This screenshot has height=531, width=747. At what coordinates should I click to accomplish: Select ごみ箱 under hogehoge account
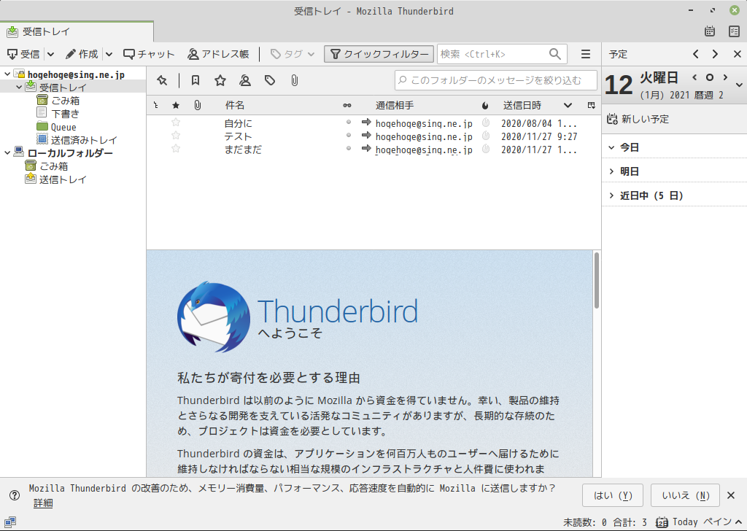65,101
